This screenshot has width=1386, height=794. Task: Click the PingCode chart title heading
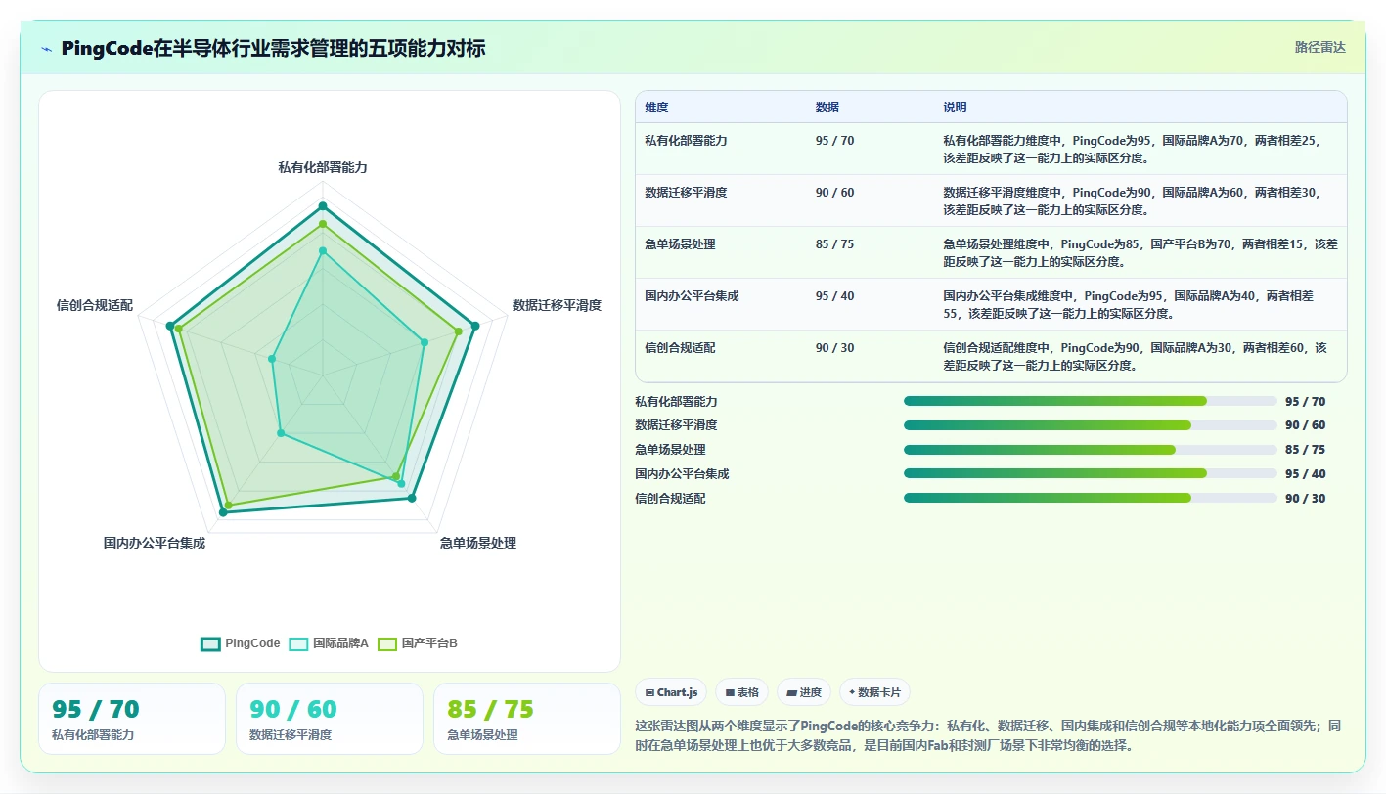[273, 48]
